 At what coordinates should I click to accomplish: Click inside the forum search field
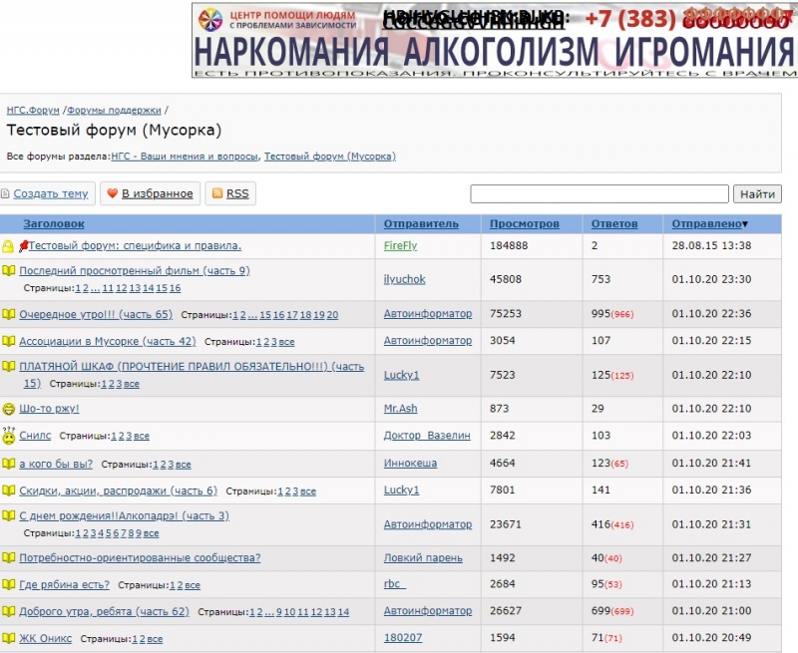(x=598, y=193)
